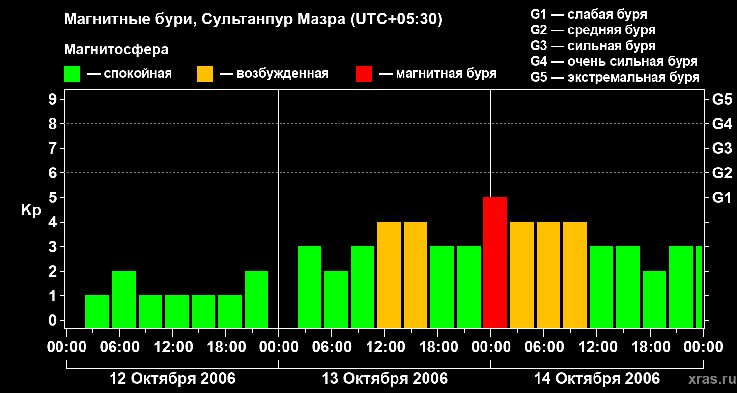Click the 'G1 — слабая буря' legend line
The height and width of the screenshot is (393, 737).
tap(589, 14)
